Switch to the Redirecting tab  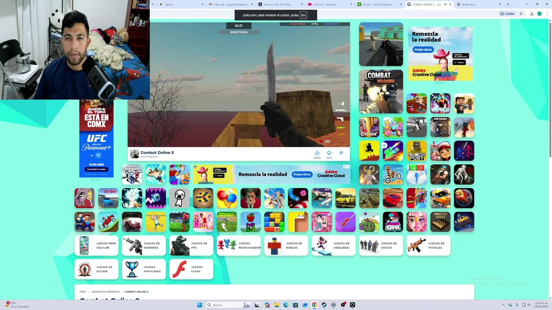pos(479,4)
